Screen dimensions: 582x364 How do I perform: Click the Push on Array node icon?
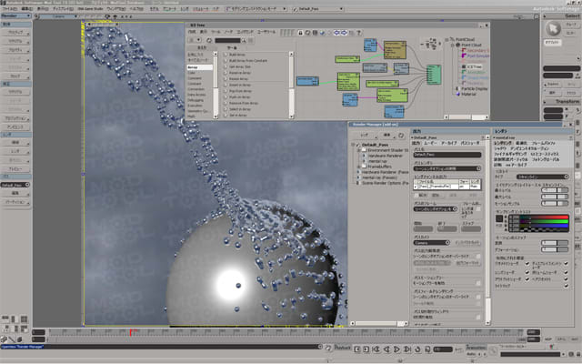click(226, 97)
